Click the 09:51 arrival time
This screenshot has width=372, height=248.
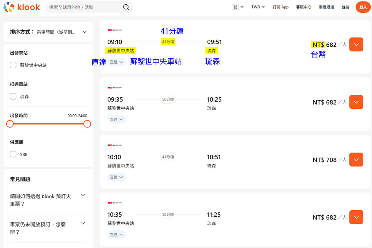tap(214, 42)
